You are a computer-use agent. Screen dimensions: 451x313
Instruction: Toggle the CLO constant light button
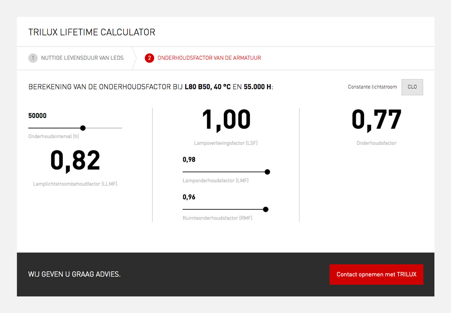[x=412, y=87]
